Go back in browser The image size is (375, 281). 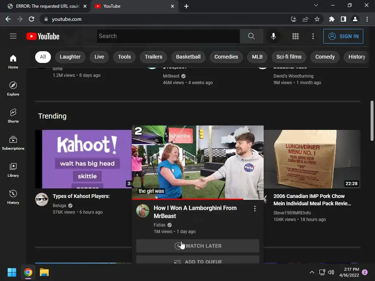pyautogui.click(x=8, y=19)
